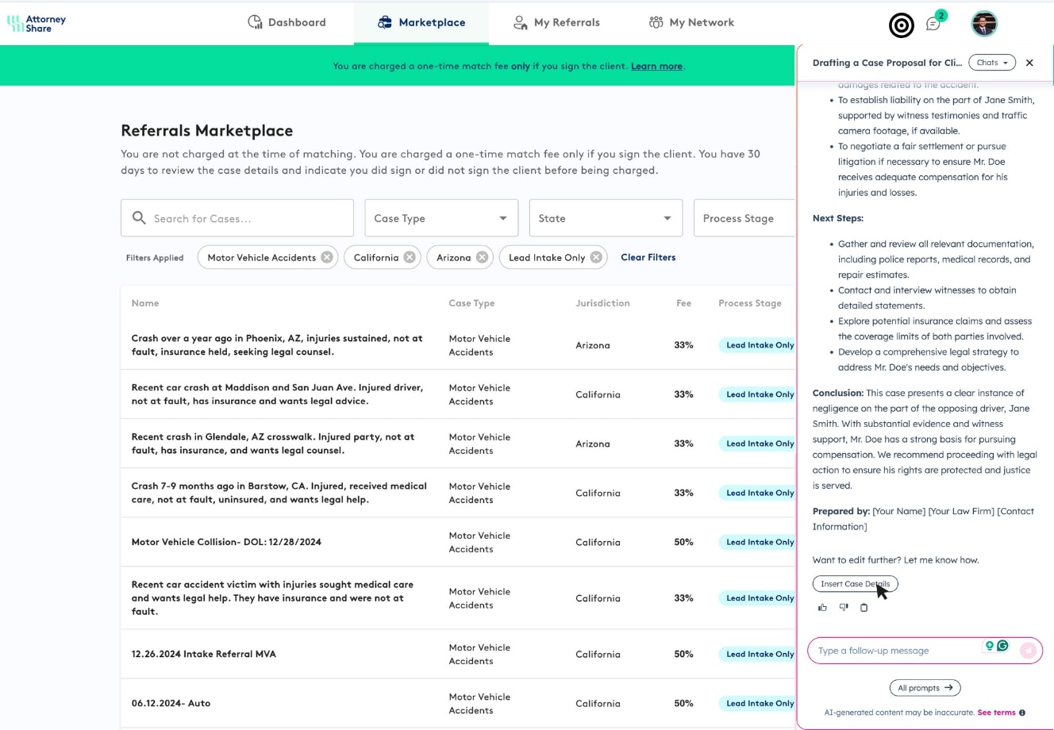Screen dimensions: 1054x730
Task: Click the thumbs down feedback icon
Action: click(x=844, y=608)
